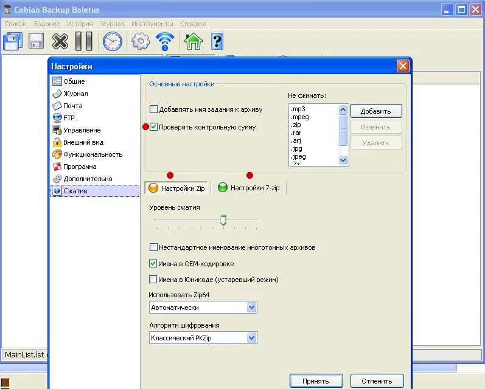Click the Изменить button
The image size is (485, 389).
coord(376,127)
